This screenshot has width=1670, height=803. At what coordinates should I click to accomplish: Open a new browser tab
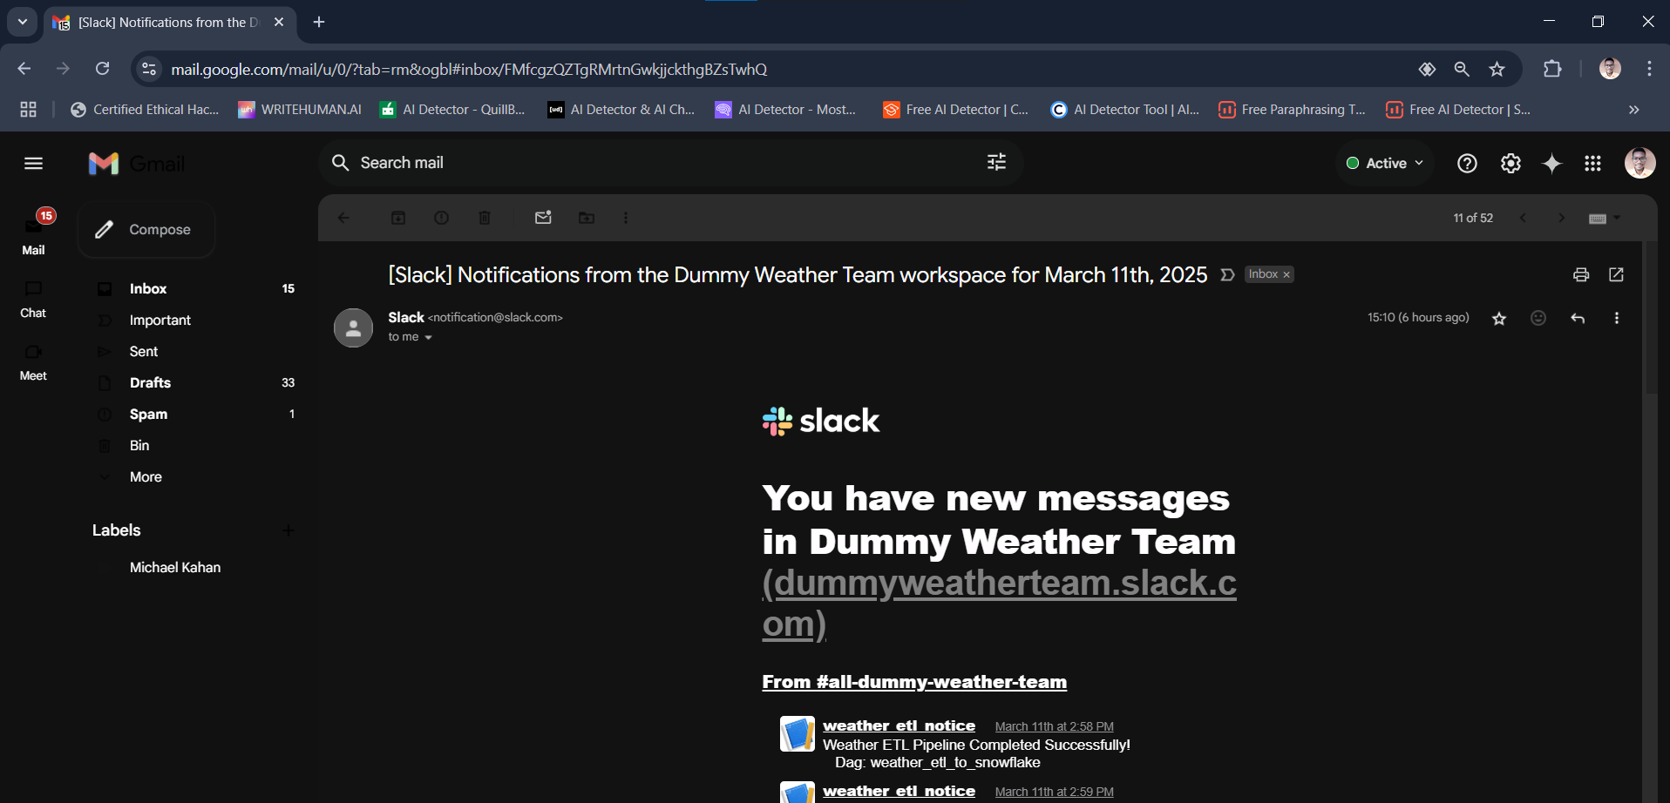[x=319, y=22]
